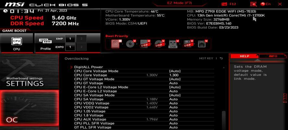Screen dimensions: 288x130
Task: Open the BIOS search magnifier icon
Action: (x=254, y=4)
